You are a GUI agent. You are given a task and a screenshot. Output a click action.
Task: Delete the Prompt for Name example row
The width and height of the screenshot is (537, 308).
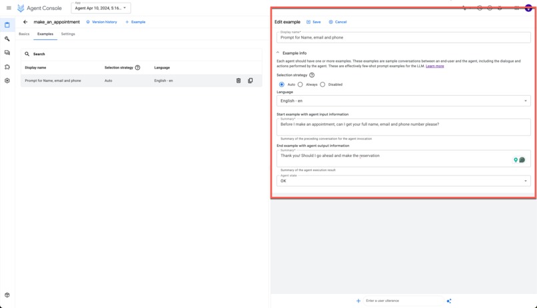click(239, 80)
